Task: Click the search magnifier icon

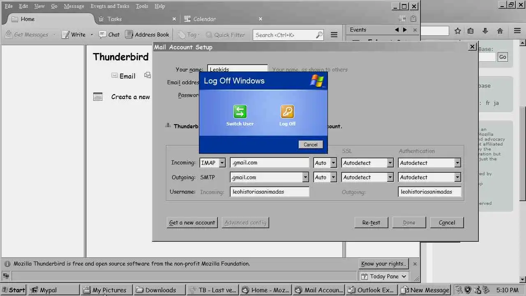Action: [319, 35]
